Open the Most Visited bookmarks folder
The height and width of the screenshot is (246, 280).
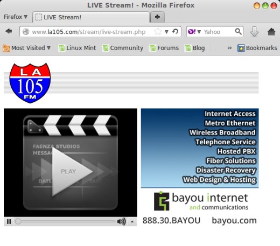coord(26,48)
